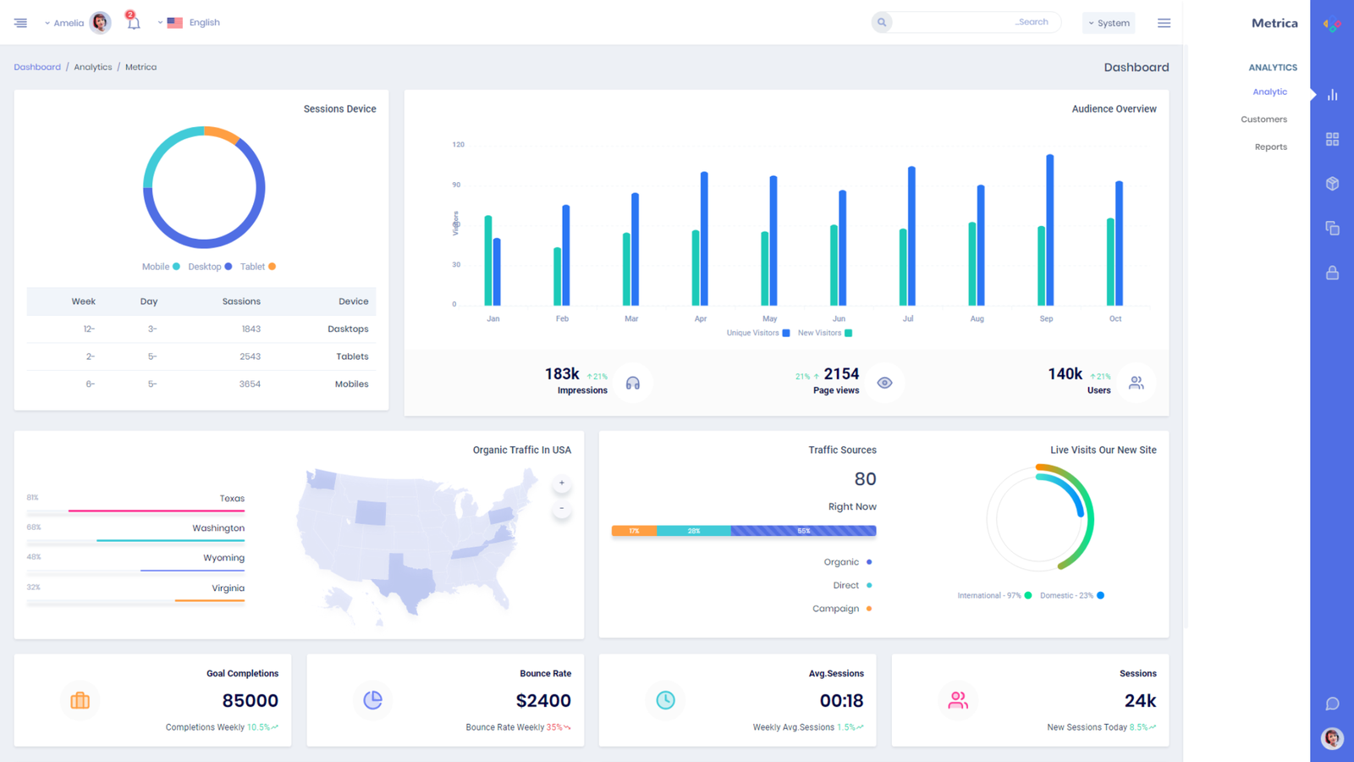Zoom out on the USA map
1354x762 pixels.
point(561,509)
